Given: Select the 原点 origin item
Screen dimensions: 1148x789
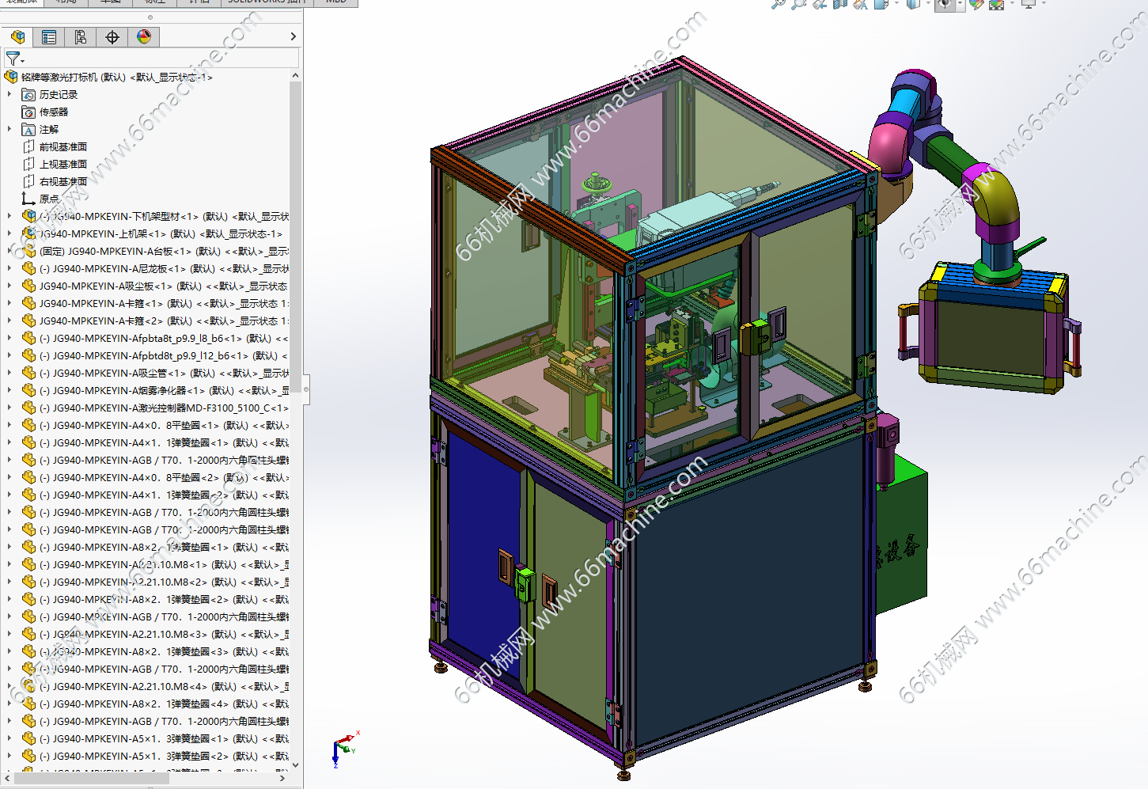Looking at the screenshot, I should [48, 199].
